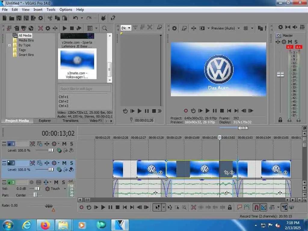Click the track 3 Pan slider
Viewport: 308px width, 231px height.
pos(35,195)
